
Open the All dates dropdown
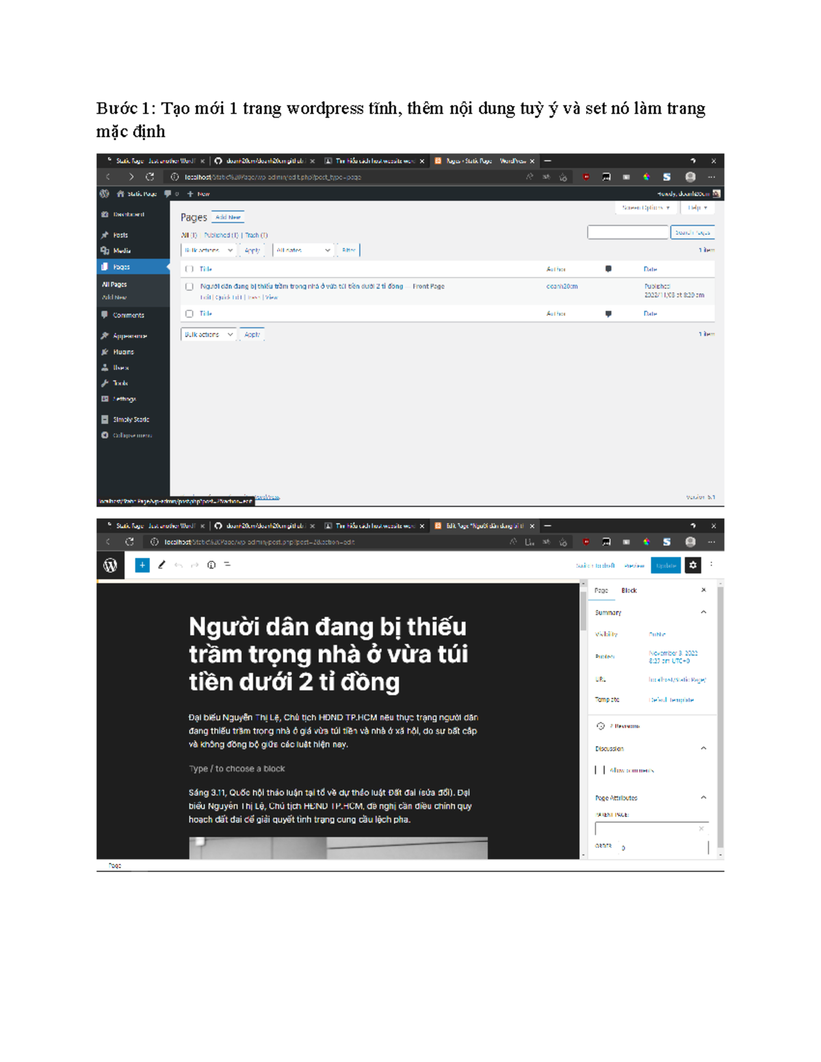coord(303,250)
